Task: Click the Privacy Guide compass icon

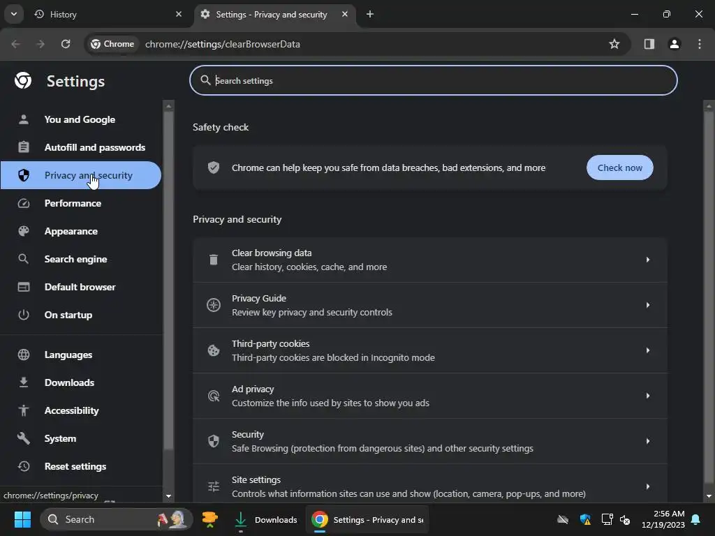Action: pos(214,305)
